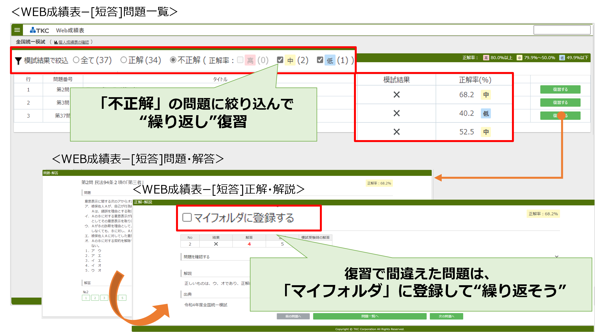Click the empty input field at top right
The height and width of the screenshot is (332, 595).
(x=562, y=30)
